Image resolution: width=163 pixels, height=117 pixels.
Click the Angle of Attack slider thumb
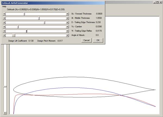[x=14, y=35]
